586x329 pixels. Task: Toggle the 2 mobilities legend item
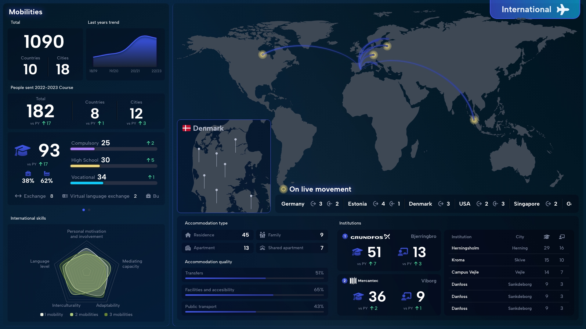[84, 314]
